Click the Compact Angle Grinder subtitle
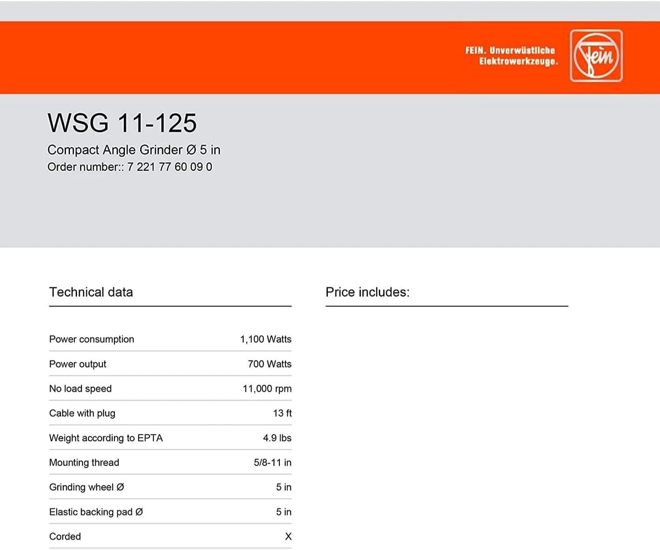Image resolution: width=660 pixels, height=550 pixels. click(x=134, y=149)
